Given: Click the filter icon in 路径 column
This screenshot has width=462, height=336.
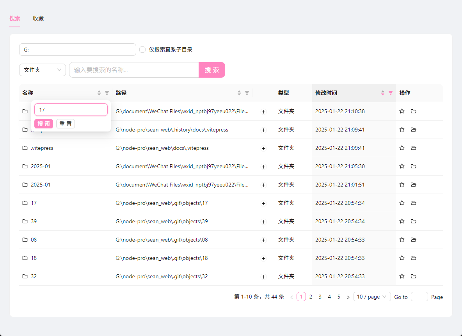Looking at the screenshot, I should coord(247,93).
